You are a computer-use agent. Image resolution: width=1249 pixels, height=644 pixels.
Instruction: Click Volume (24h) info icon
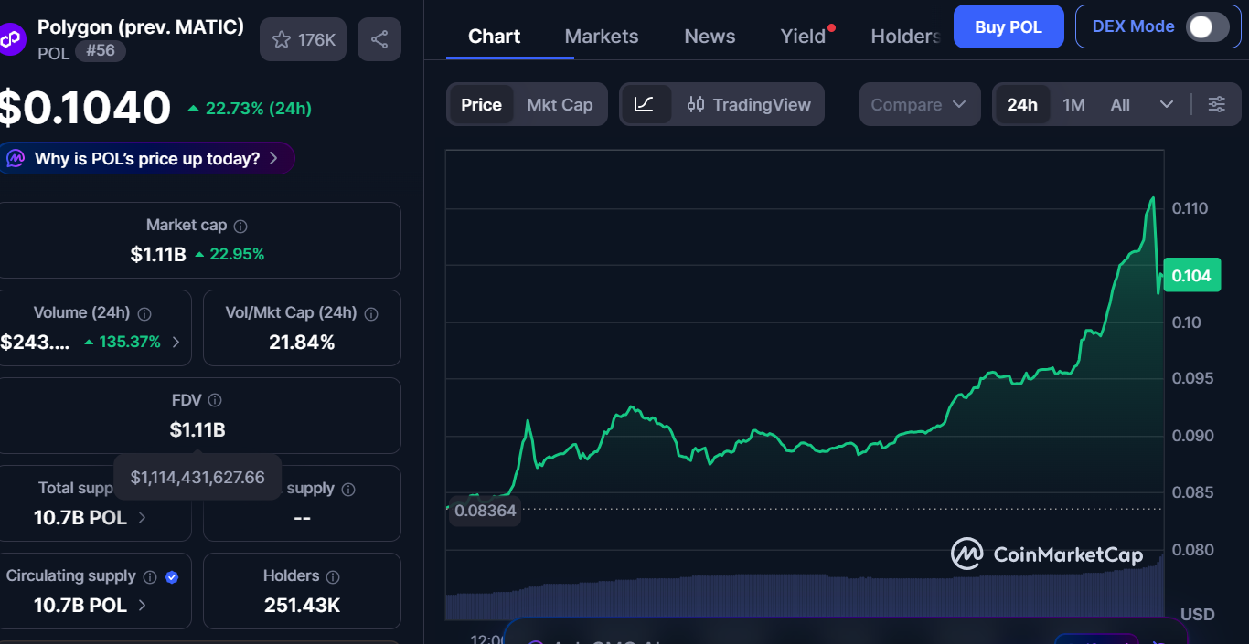coord(144,313)
